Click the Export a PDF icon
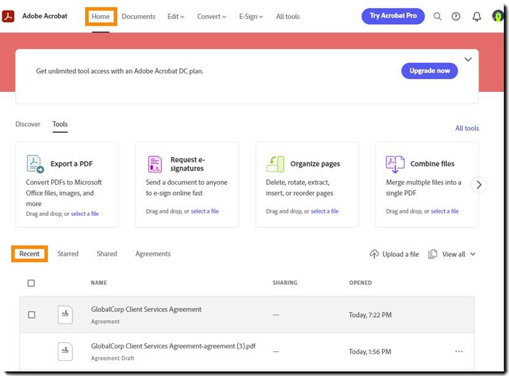This screenshot has height=376, width=509. pos(35,164)
